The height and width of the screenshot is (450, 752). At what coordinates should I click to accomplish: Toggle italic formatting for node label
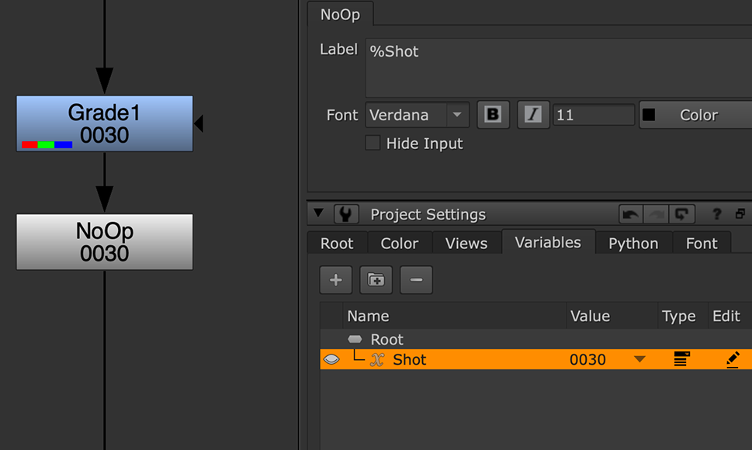click(533, 115)
